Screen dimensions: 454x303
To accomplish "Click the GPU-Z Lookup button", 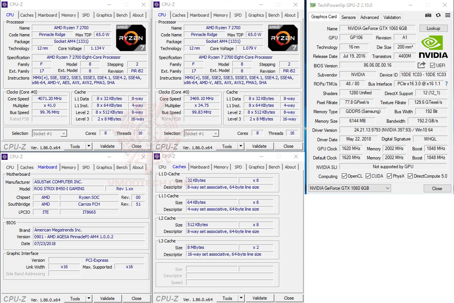I will (433, 28).
